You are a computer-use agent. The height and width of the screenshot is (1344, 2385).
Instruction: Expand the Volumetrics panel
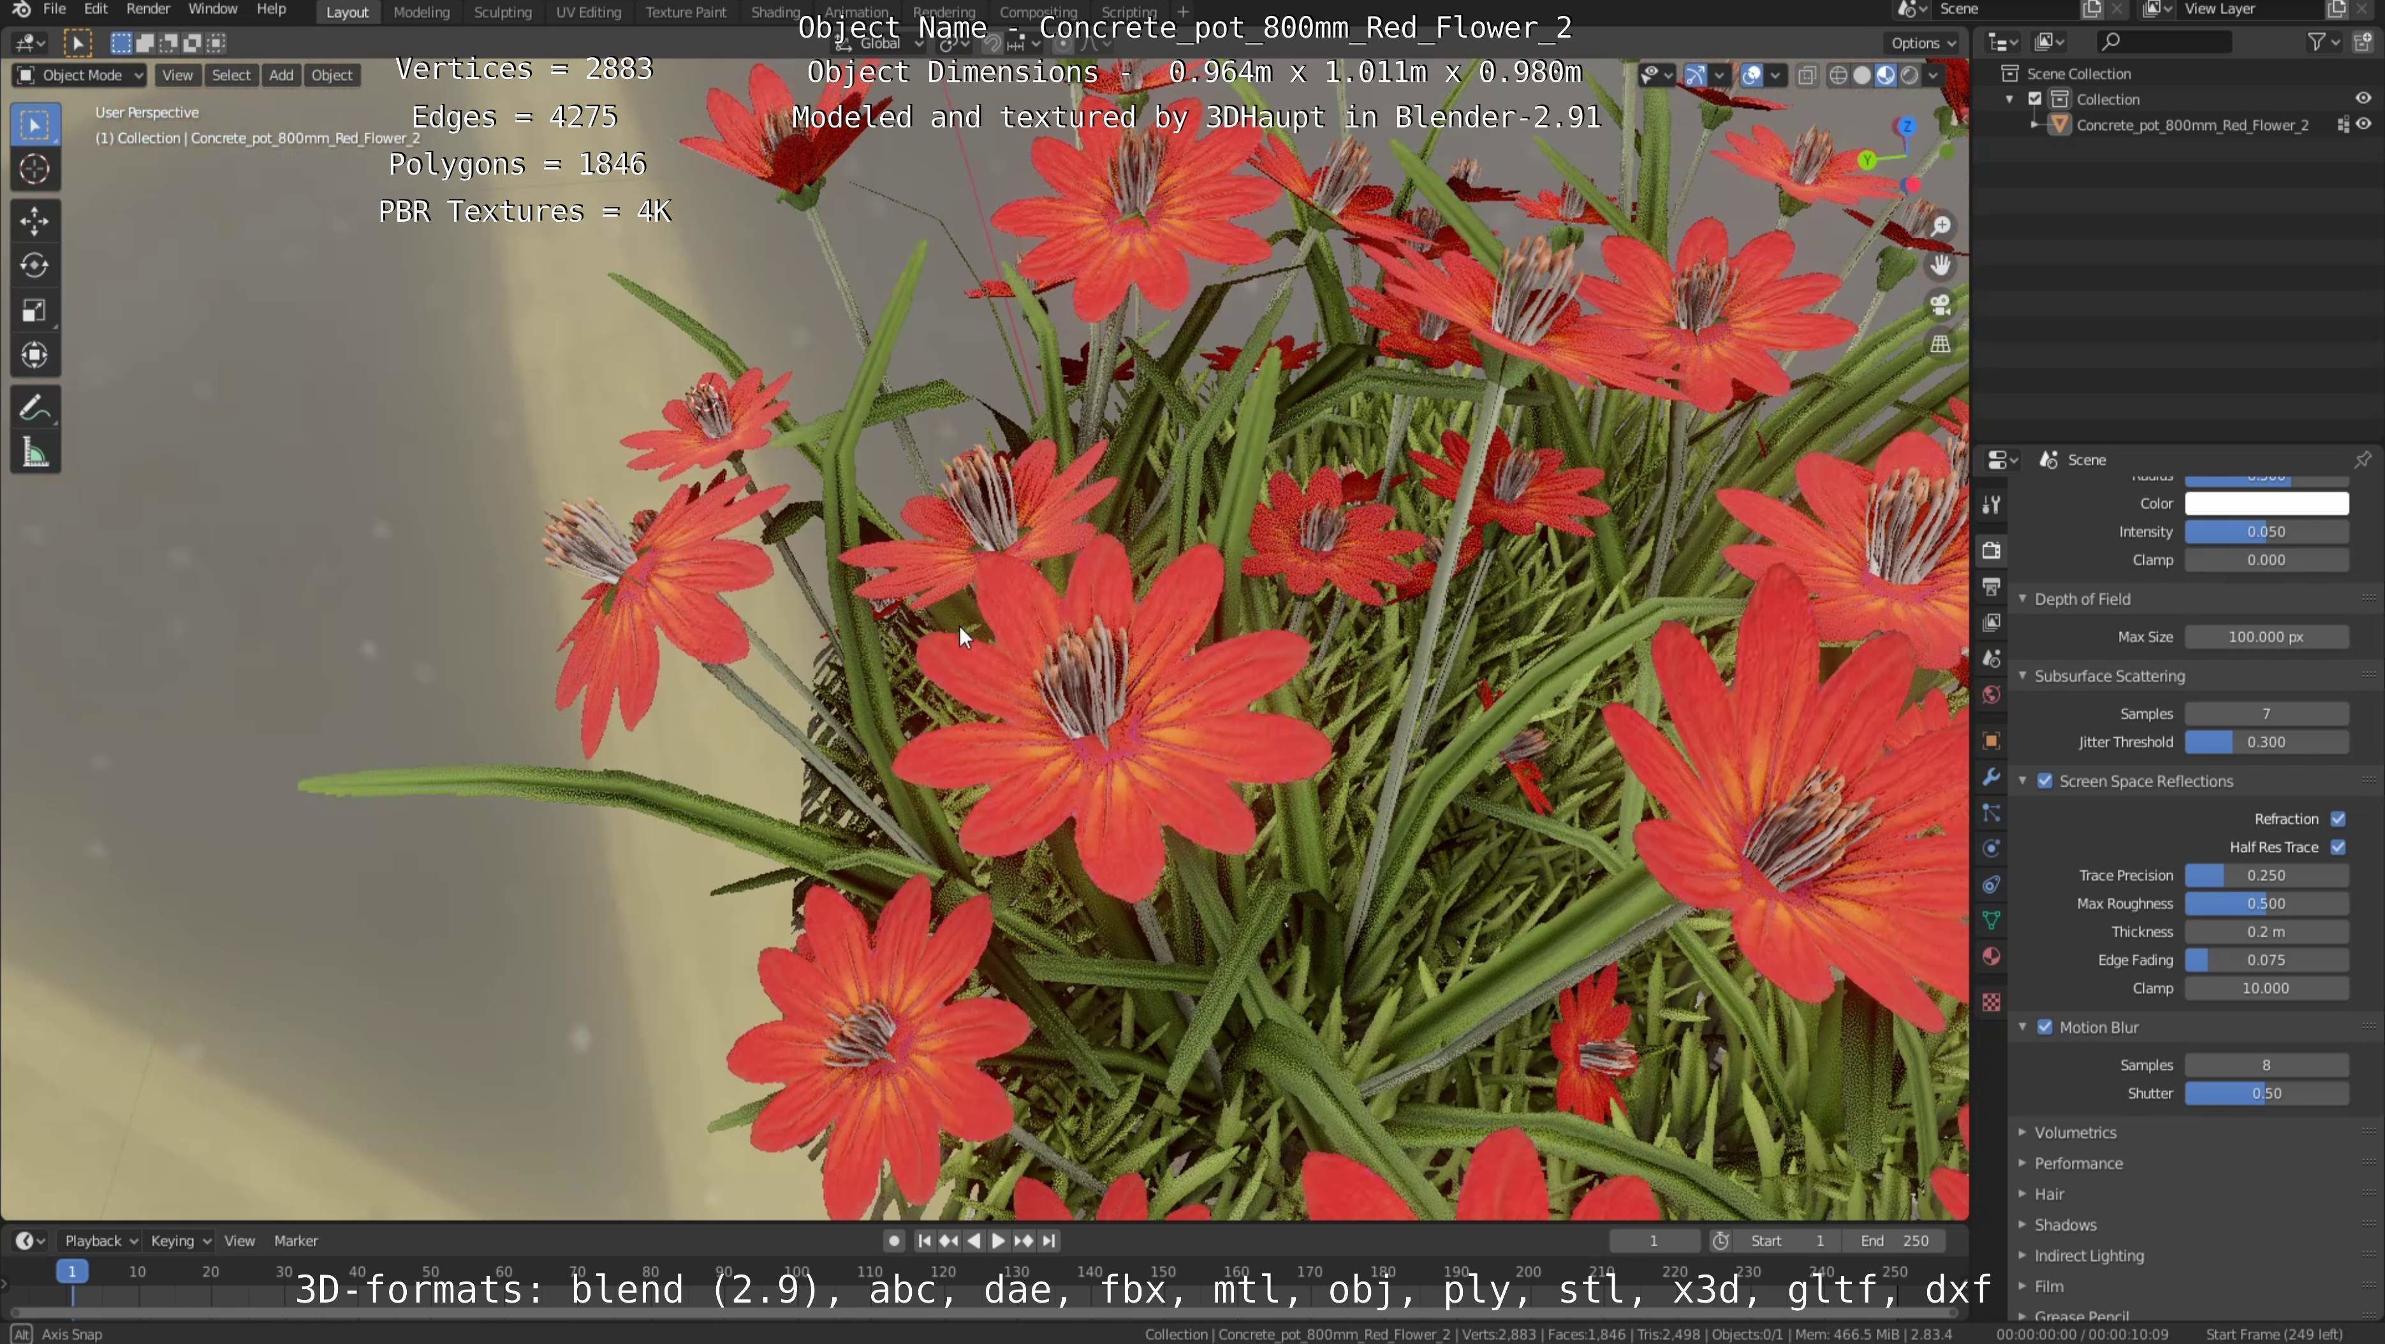2023,1132
